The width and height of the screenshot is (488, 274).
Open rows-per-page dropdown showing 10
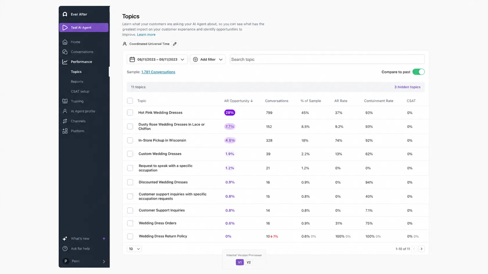(x=134, y=249)
